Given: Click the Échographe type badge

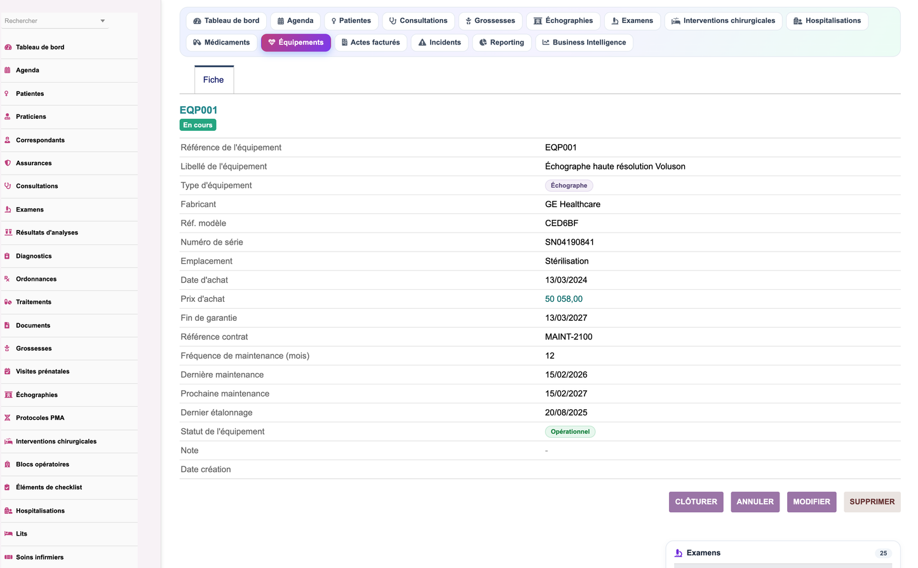Looking at the screenshot, I should (569, 186).
